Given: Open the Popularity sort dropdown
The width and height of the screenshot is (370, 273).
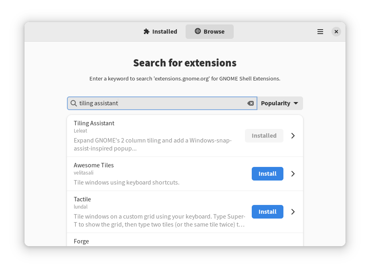Looking at the screenshot, I should 280,103.
